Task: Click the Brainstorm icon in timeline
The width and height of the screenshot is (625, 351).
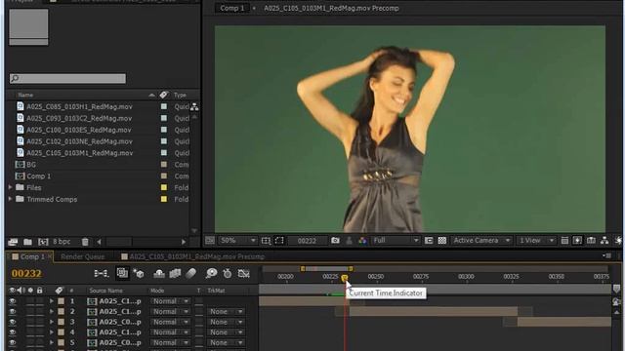Action: click(211, 273)
